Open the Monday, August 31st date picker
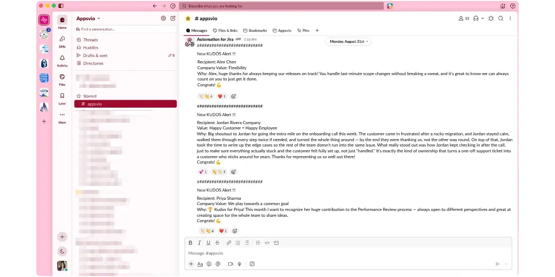The height and width of the screenshot is (277, 555). pyautogui.click(x=348, y=42)
